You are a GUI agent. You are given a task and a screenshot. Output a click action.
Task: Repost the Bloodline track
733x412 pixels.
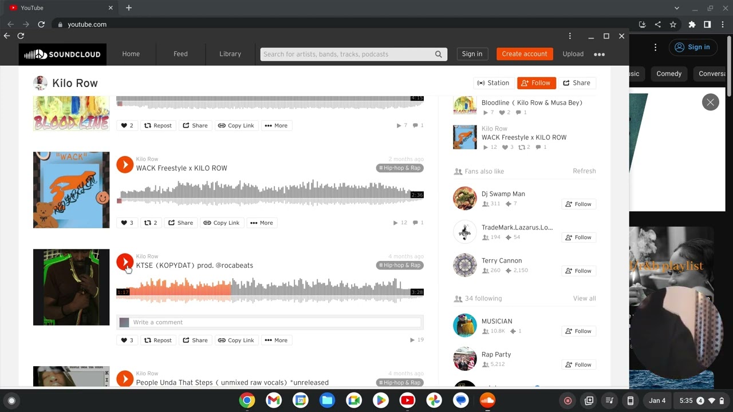click(x=158, y=125)
